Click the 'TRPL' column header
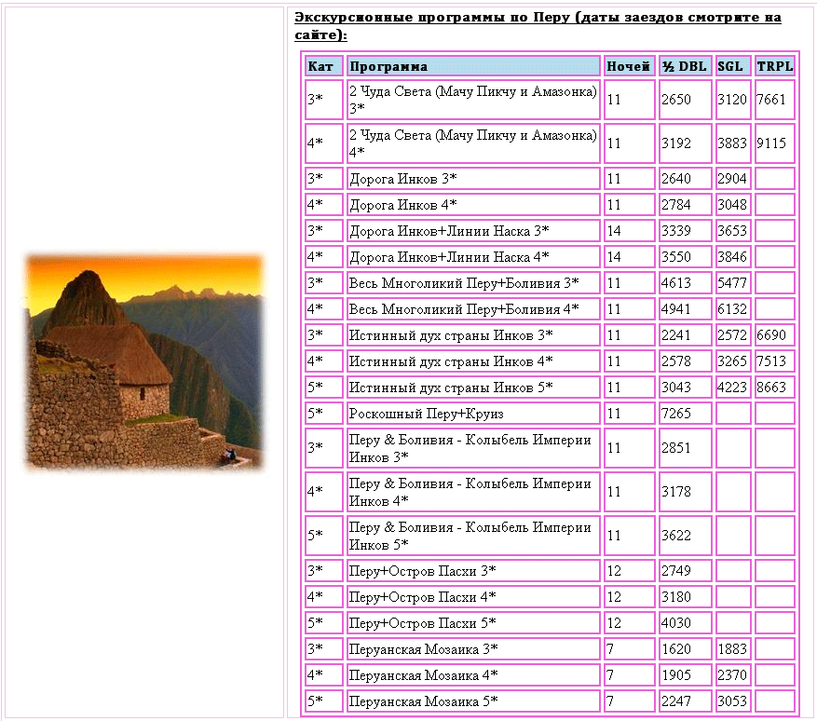Viewport: 817px width, 721px height. pos(773,66)
